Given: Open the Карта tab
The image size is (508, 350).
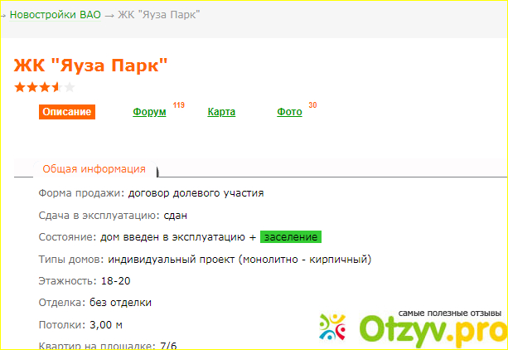Looking at the screenshot, I should pyautogui.click(x=221, y=112).
